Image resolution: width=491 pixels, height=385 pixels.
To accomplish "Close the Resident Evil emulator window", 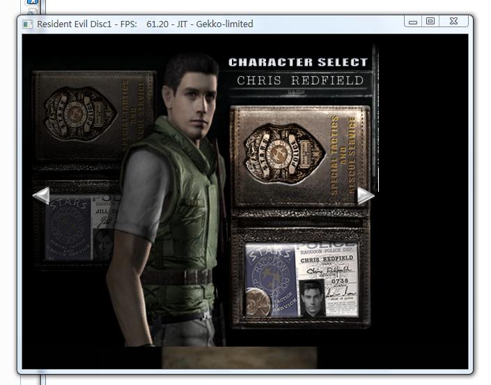I will point(453,22).
